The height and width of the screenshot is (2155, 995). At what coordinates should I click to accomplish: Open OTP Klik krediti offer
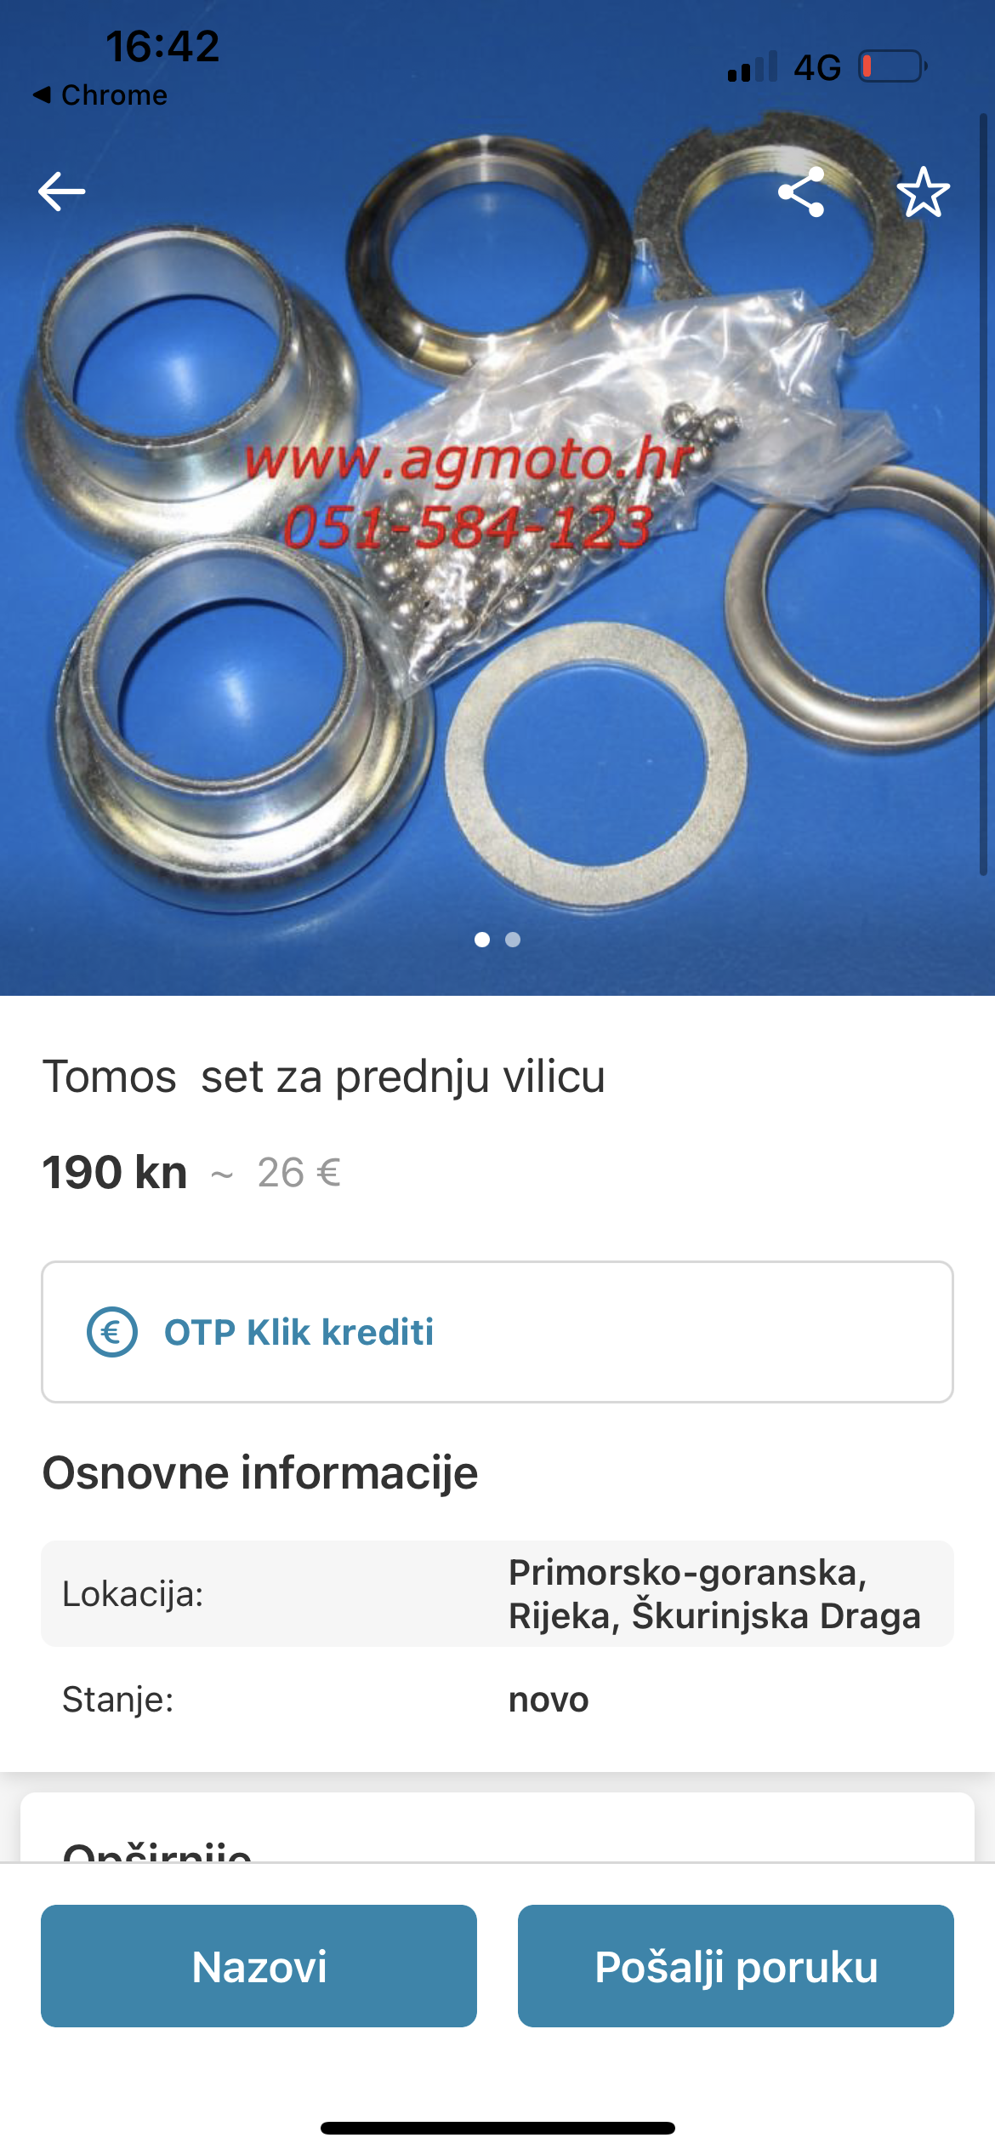[497, 1332]
